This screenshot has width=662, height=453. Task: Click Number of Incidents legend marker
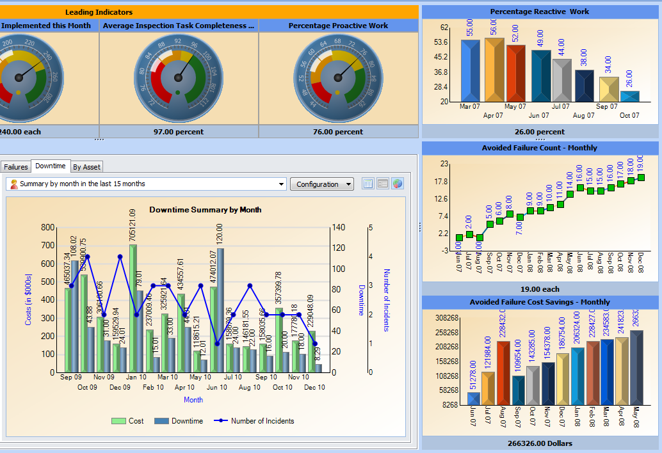(x=220, y=421)
